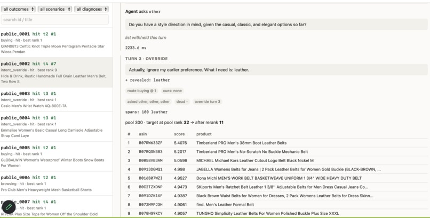The height and width of the screenshot is (218, 430).
Task: Click the agent question about style direction
Action: 276,25
